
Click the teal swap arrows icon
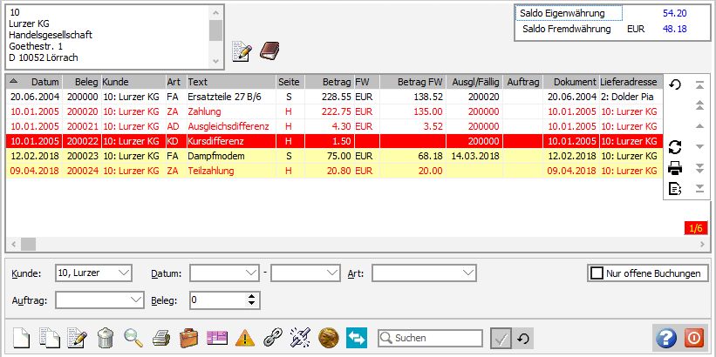tap(357, 338)
